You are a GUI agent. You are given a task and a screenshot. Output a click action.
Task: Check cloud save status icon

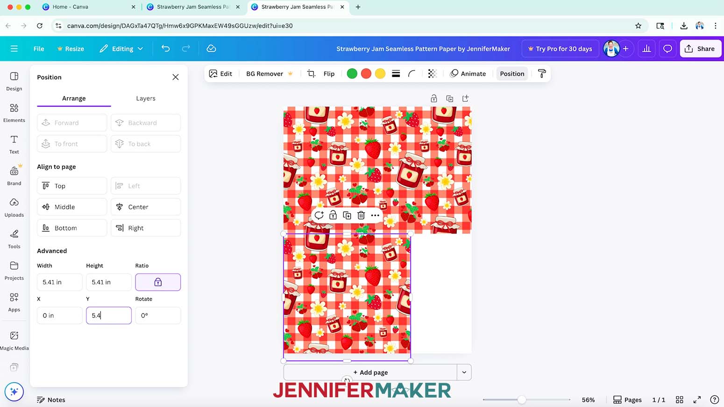tap(211, 49)
